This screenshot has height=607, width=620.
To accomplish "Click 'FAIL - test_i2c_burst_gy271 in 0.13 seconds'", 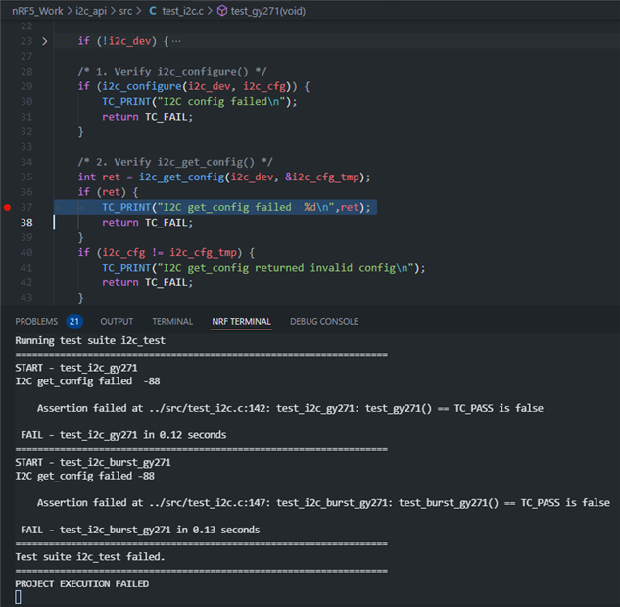I will (140, 530).
